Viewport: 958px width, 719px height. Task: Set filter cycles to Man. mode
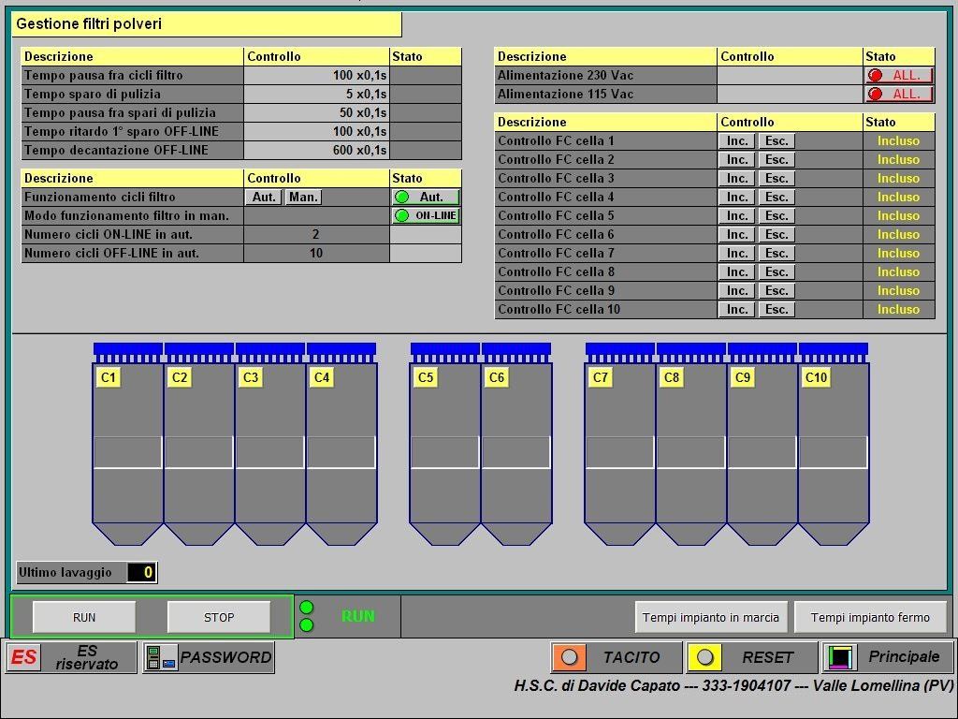303,198
